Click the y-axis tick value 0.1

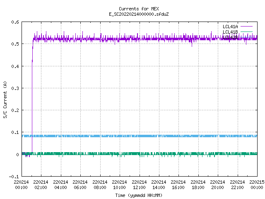(15, 132)
